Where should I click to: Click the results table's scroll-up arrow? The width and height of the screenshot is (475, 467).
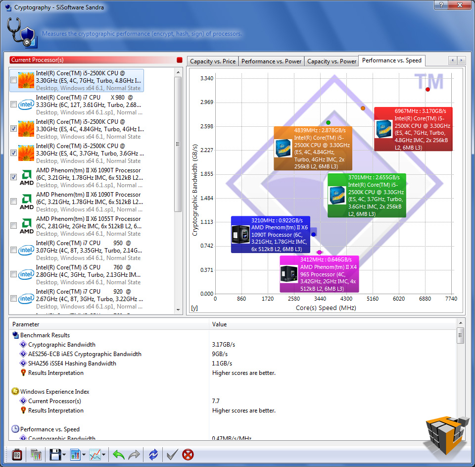pos(461,323)
